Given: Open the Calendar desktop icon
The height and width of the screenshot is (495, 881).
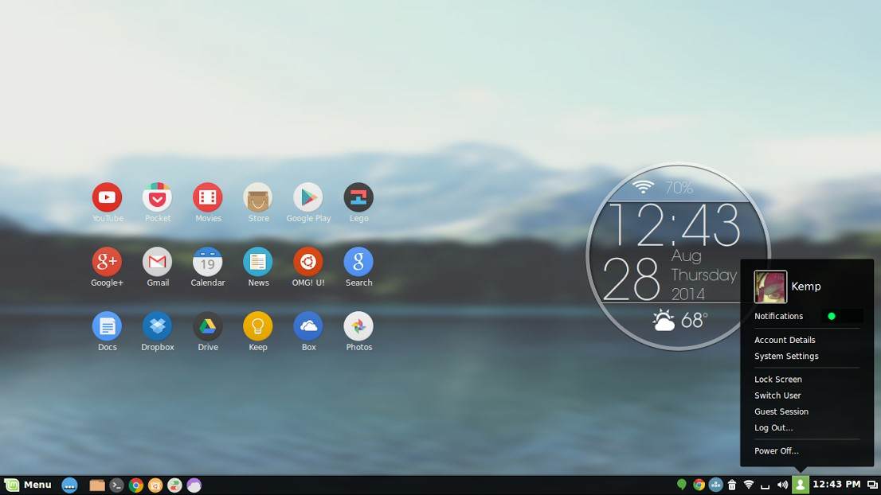Looking at the screenshot, I should tap(207, 262).
